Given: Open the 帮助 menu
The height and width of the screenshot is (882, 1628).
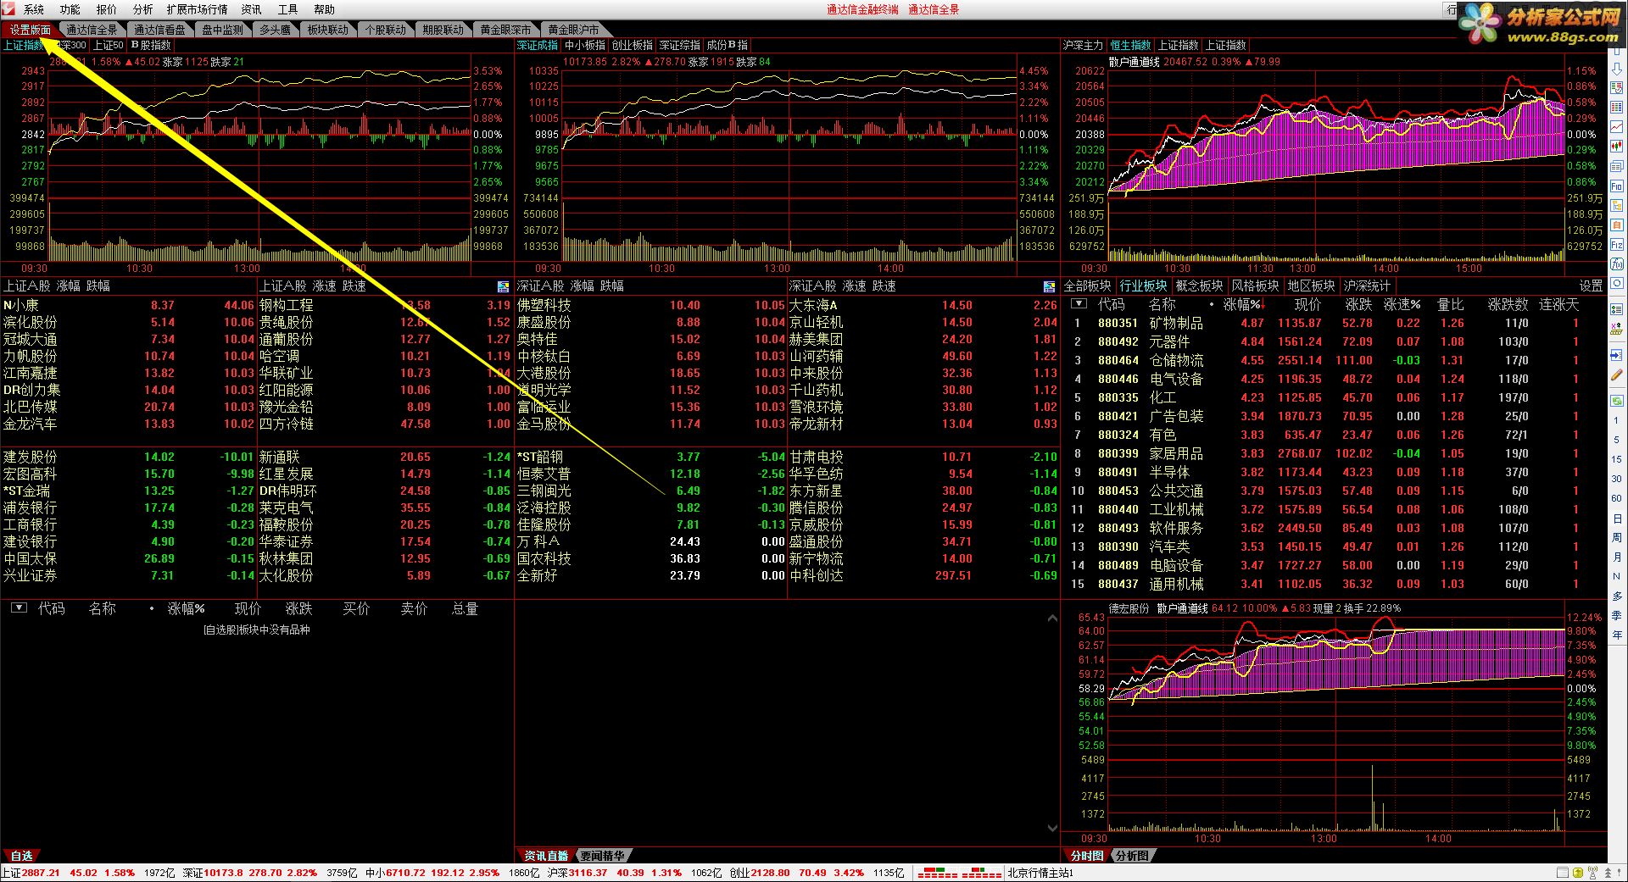Looking at the screenshot, I should click(x=324, y=9).
